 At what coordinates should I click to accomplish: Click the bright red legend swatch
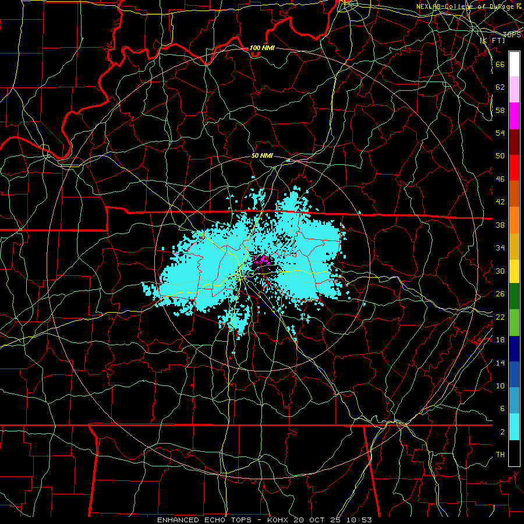coord(514,168)
